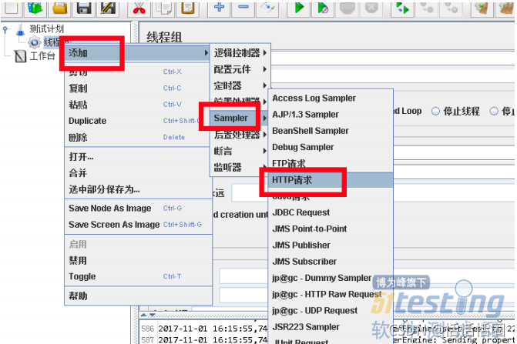This screenshot has height=344, width=517.
Task: Click the Save floppy disk icon
Action: (x=84, y=7)
